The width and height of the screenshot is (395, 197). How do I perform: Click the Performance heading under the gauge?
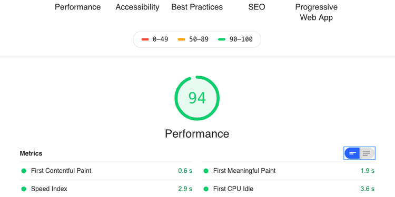[x=197, y=133]
